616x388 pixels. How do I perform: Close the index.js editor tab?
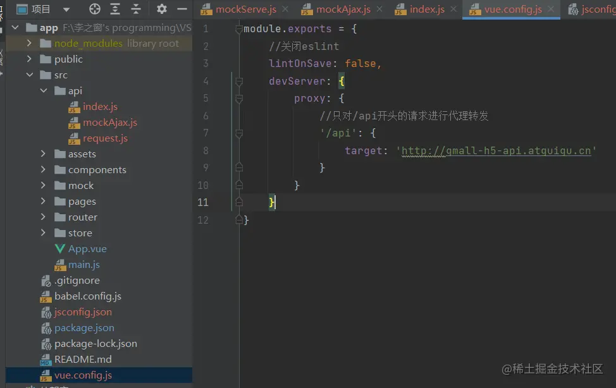[x=453, y=9]
